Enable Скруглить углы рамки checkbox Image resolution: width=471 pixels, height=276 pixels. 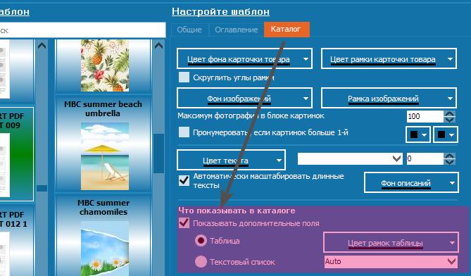pos(184,77)
